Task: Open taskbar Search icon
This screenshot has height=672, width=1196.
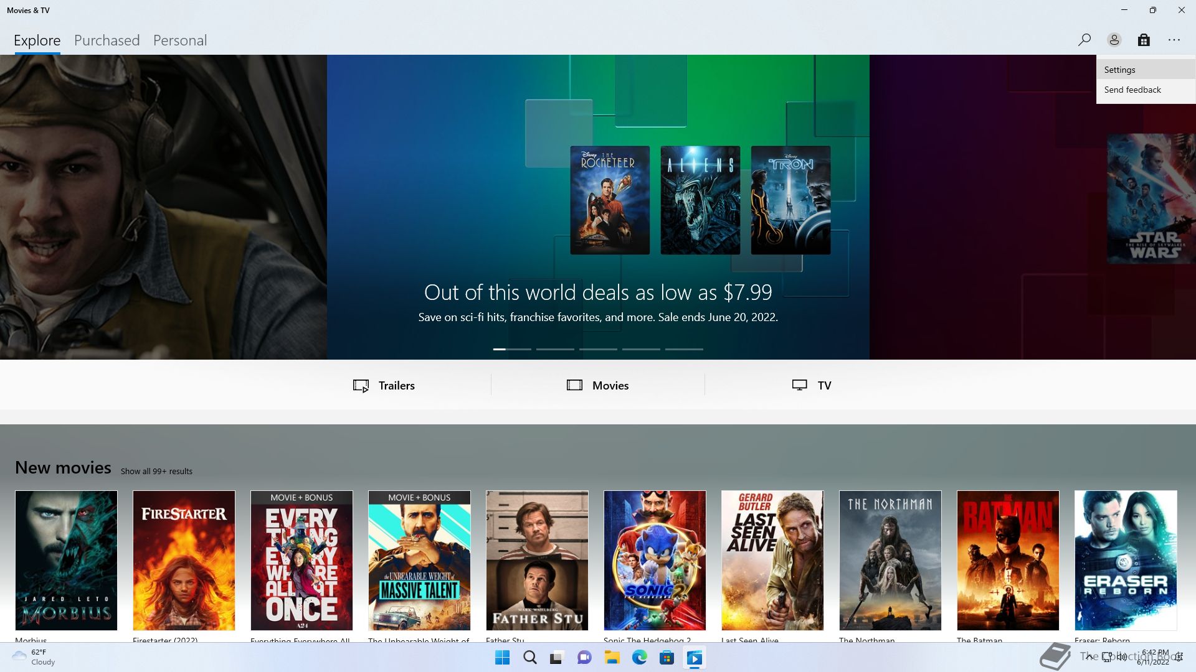Action: 529,658
